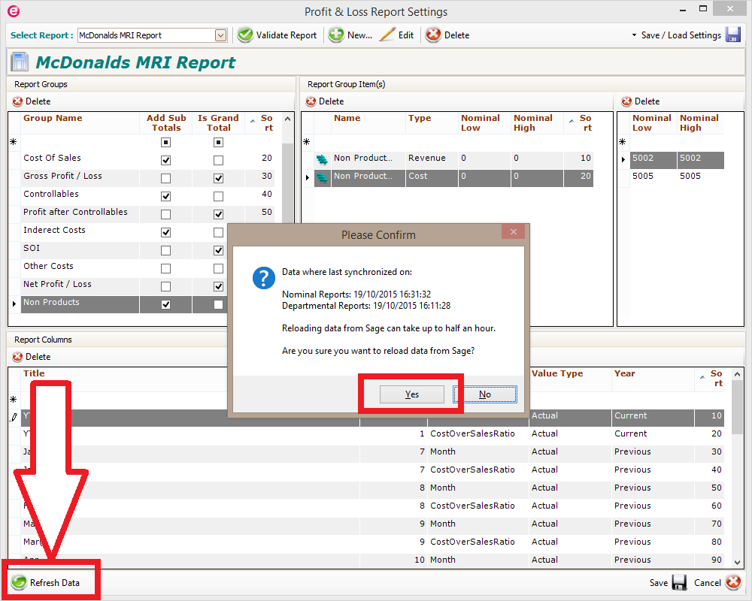The height and width of the screenshot is (601, 752).
Task: Click the up arrow of the Report Groups scrollbar
Action: [x=287, y=119]
